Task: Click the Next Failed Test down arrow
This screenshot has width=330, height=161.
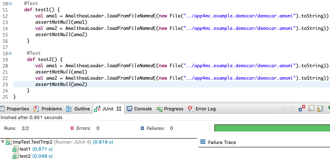Action: pyautogui.click(x=283, y=109)
